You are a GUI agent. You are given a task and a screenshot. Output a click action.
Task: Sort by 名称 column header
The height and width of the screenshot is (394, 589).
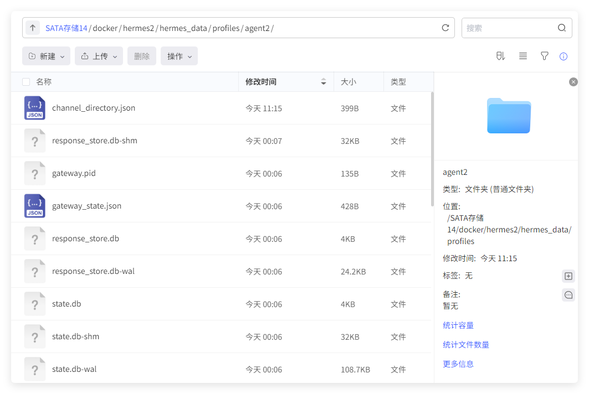[x=44, y=82]
